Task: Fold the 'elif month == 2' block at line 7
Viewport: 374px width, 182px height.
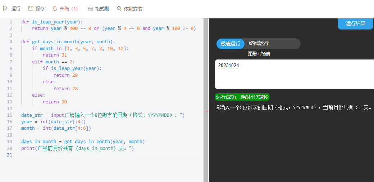Action: (x=17, y=62)
